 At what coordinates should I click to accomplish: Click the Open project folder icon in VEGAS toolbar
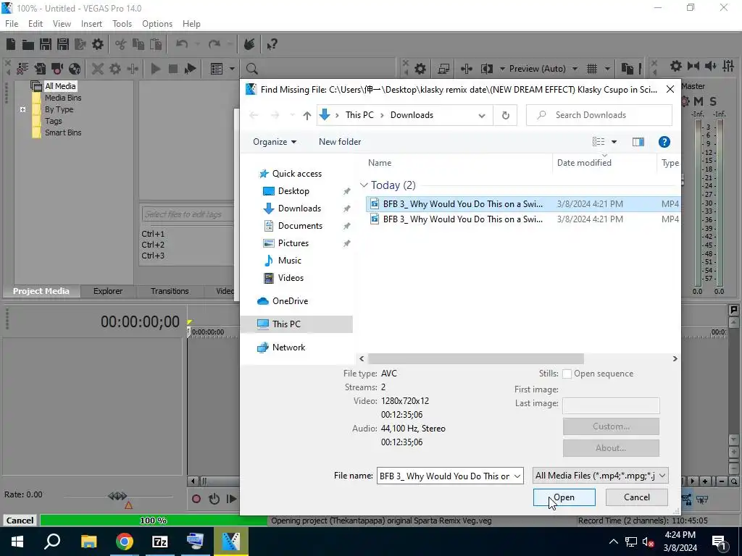[x=28, y=44]
